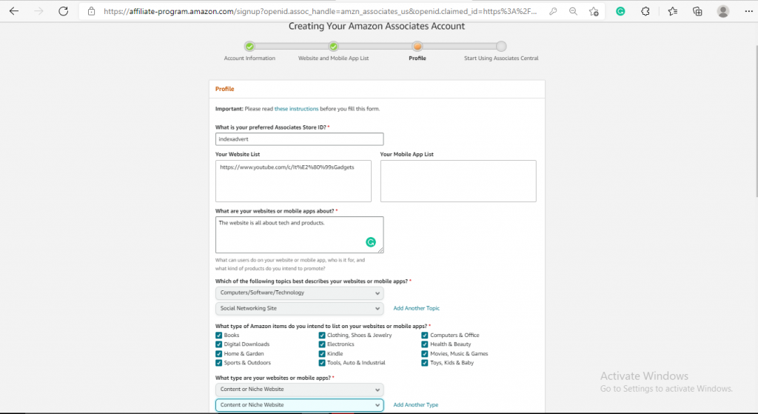
Task: Go back to the previous page
Action: tap(14, 11)
